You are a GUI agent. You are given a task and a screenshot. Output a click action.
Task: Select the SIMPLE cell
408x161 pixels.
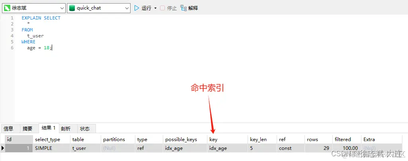point(51,148)
